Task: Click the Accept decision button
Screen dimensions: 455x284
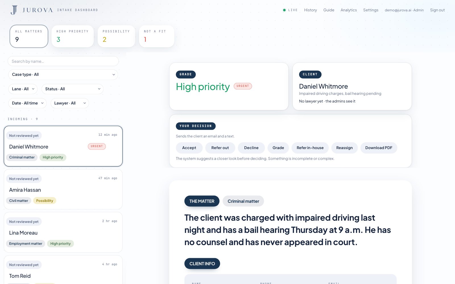Action: pyautogui.click(x=189, y=148)
